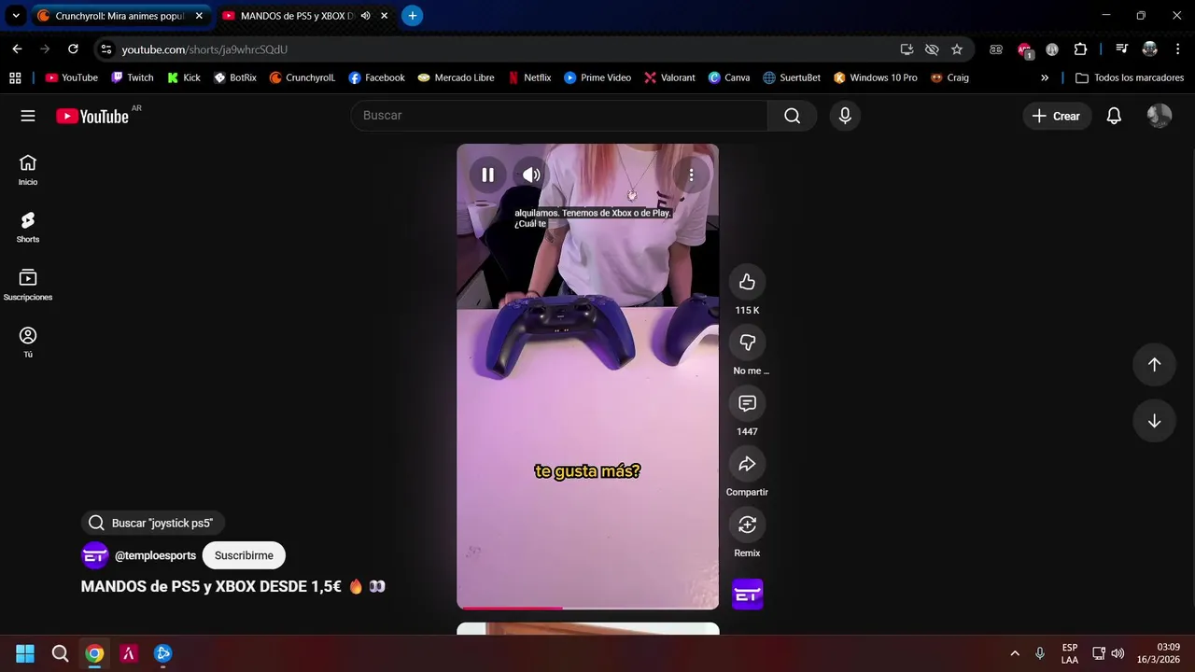The height and width of the screenshot is (672, 1195).
Task: Bookmark this page with the star
Action: click(x=957, y=49)
